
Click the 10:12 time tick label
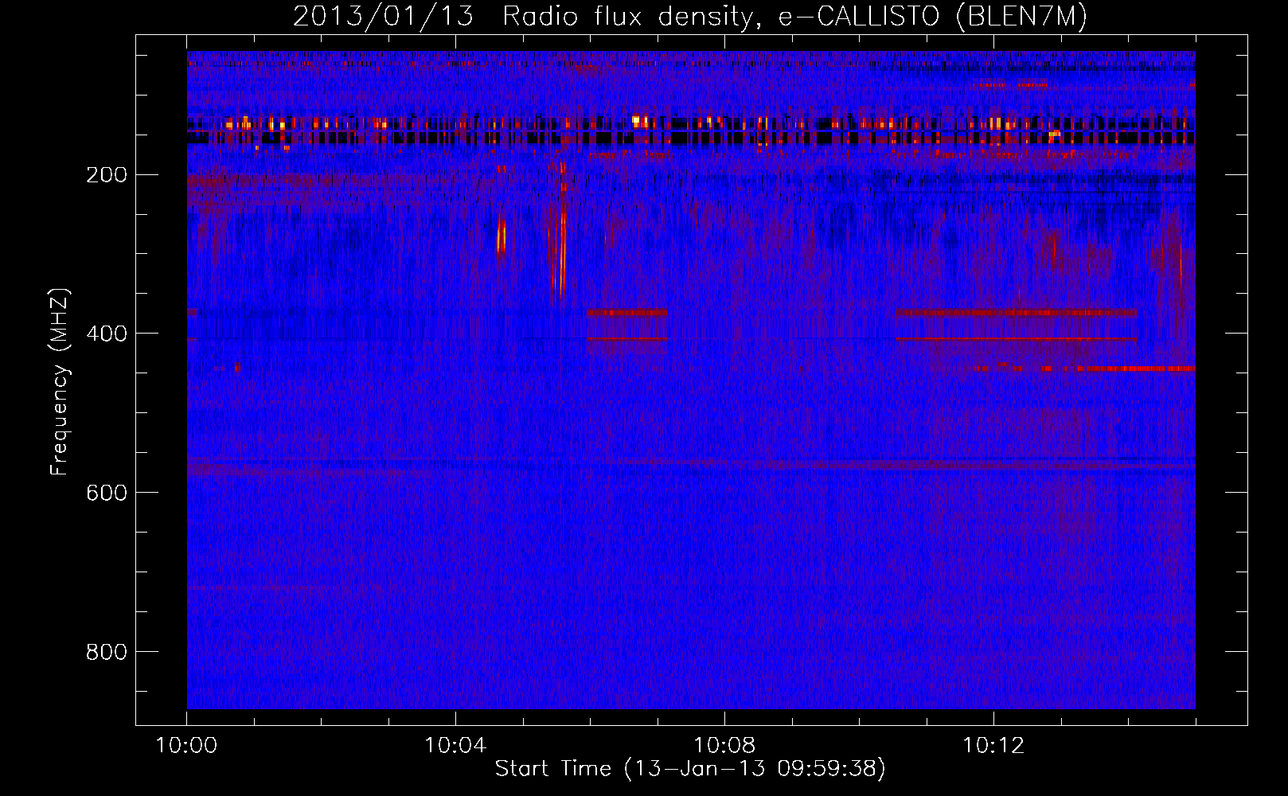993,746
